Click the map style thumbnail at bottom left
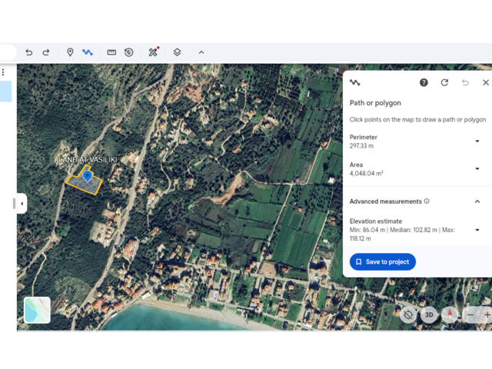 (38, 310)
